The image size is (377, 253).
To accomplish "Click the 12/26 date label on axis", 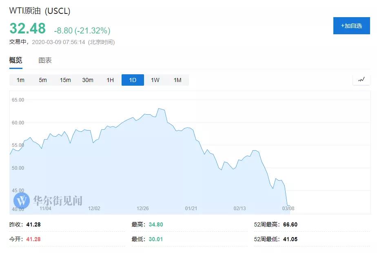I will [143, 209].
